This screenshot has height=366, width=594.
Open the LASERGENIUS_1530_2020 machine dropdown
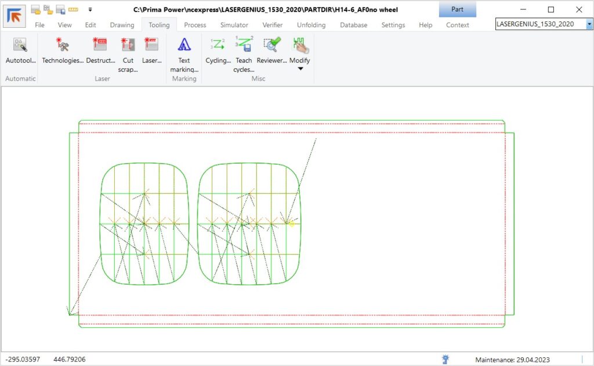click(589, 24)
